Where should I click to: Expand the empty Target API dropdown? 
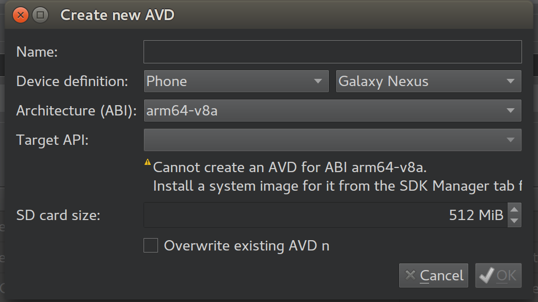(333, 140)
